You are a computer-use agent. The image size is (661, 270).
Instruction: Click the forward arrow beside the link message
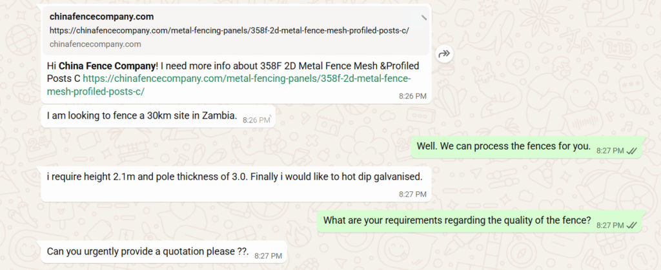[x=443, y=55]
